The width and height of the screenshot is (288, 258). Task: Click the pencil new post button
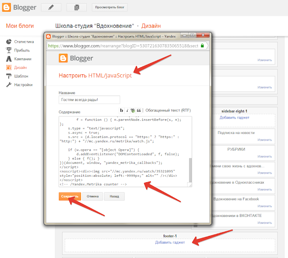click(51, 7)
